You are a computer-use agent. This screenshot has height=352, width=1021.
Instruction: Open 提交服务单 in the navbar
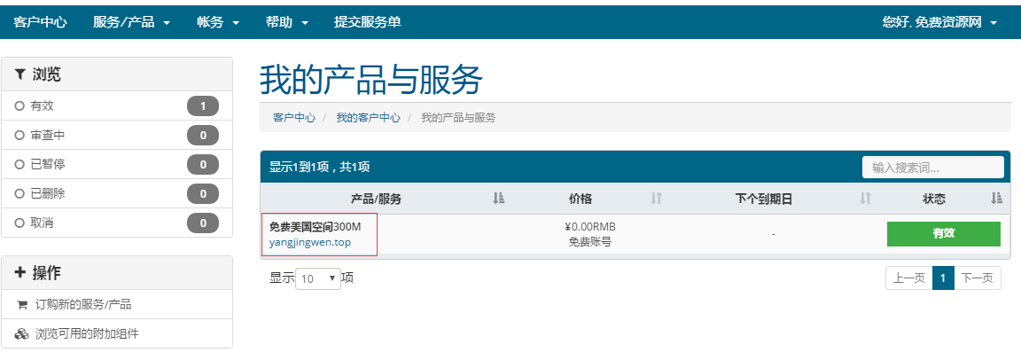click(367, 22)
